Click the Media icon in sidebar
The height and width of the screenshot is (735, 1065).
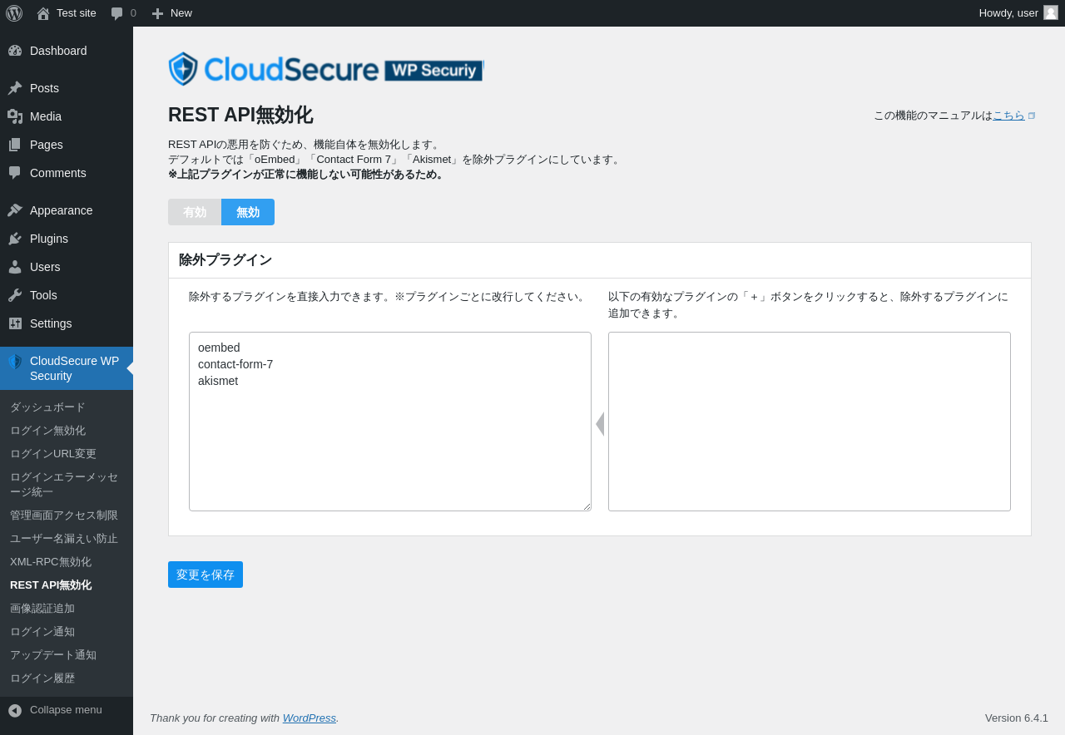coord(15,116)
